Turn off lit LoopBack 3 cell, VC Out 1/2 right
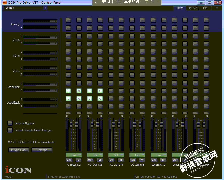Viewport: 224px width, 180px height. 100,98
